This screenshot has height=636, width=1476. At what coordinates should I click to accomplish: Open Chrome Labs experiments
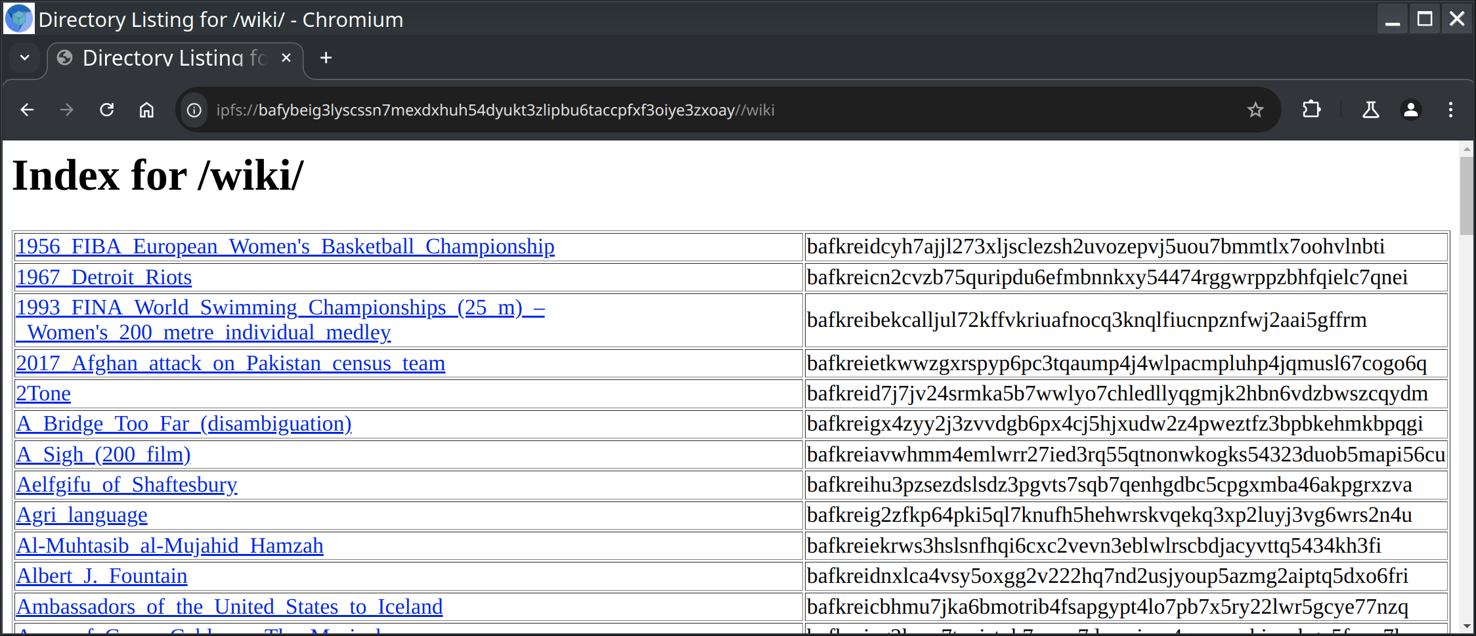(x=1370, y=110)
